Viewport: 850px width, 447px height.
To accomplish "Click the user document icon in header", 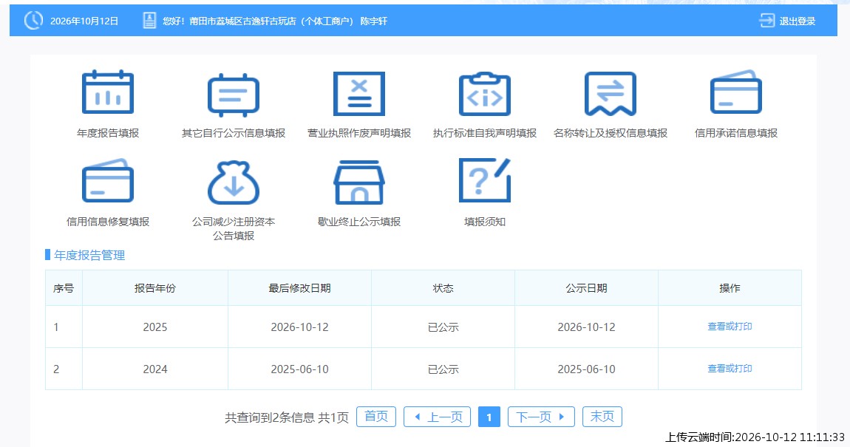I will pyautogui.click(x=149, y=21).
